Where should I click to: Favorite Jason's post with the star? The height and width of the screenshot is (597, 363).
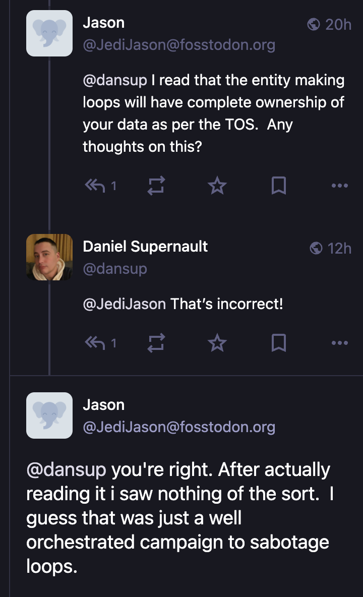point(217,186)
